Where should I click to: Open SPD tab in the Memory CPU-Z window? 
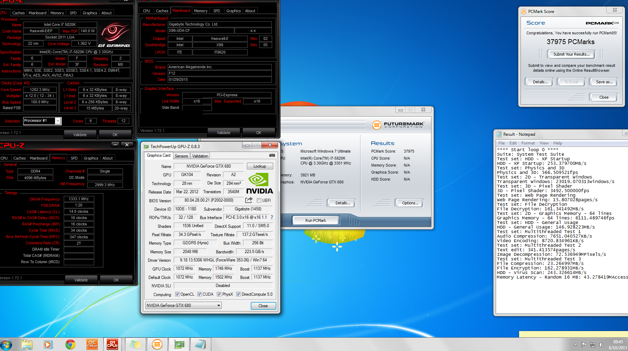pyautogui.click(x=74, y=158)
